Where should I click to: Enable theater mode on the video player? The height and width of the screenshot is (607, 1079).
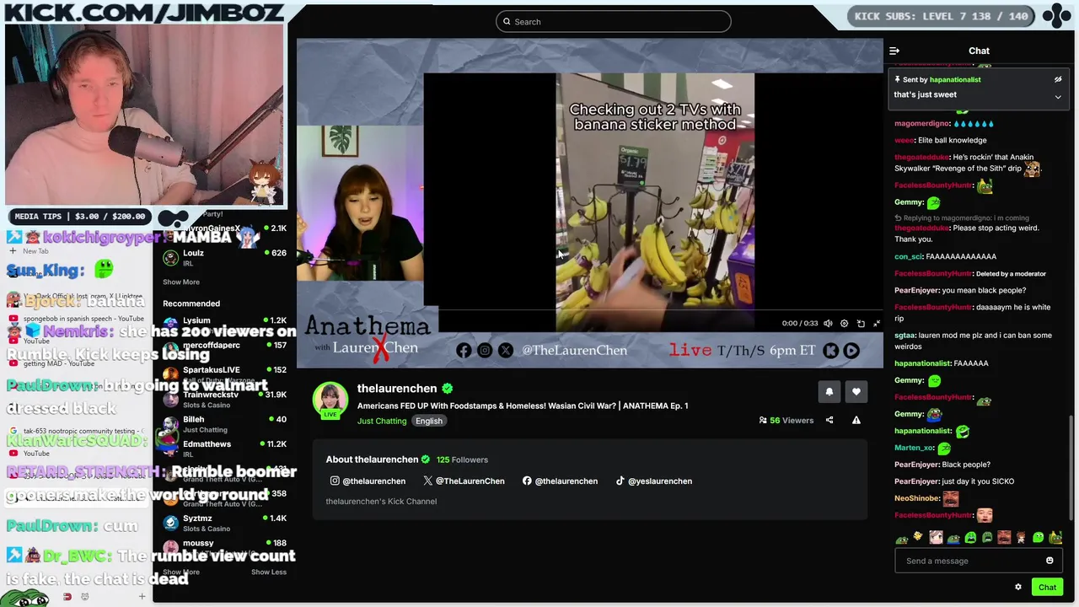pos(861,324)
